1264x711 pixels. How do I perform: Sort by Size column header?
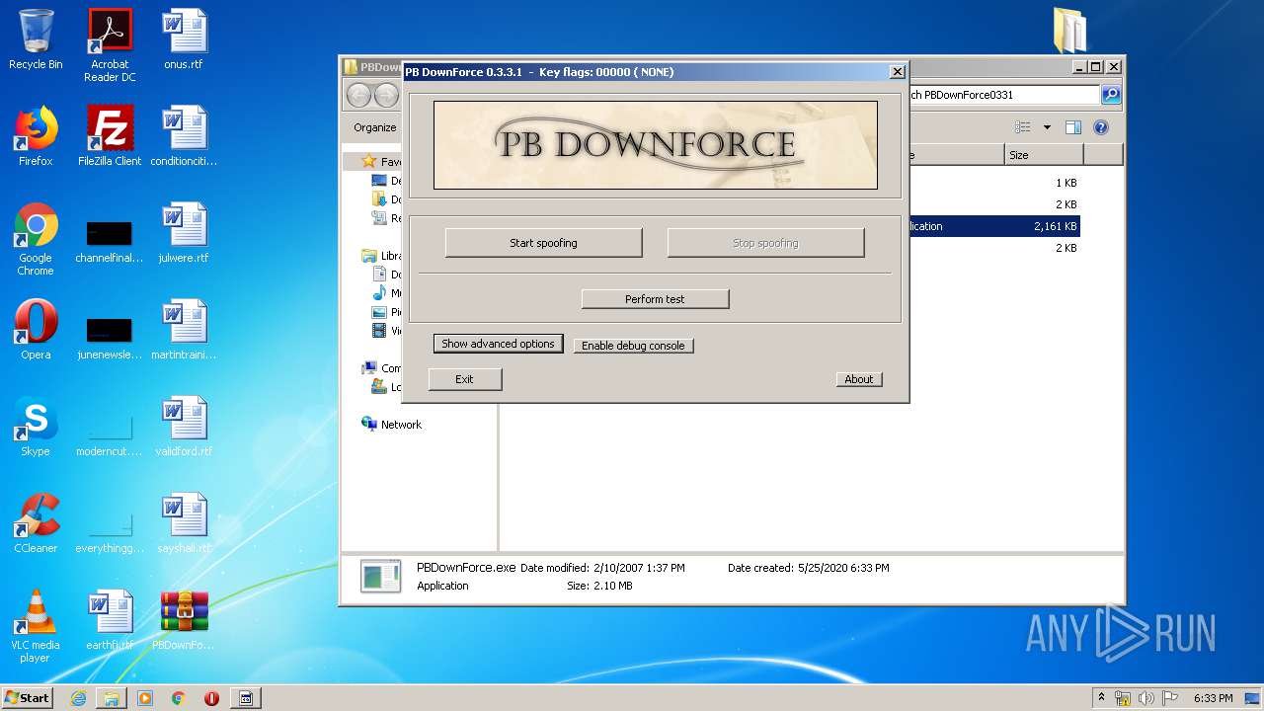coord(1044,155)
